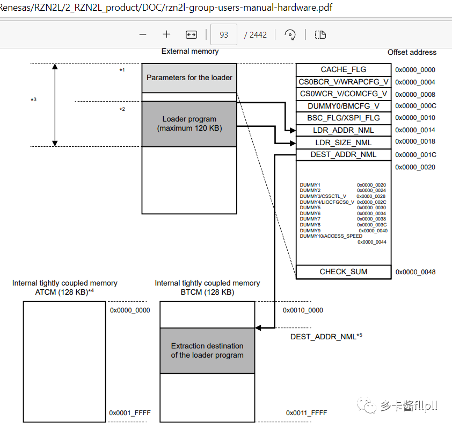Zoom out with the minus icon
Image resolution: width=452 pixels, height=427 pixels.
click(143, 34)
